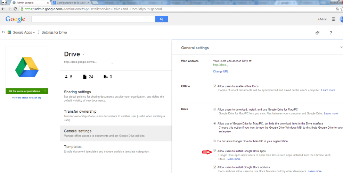Click the browser address bar URL

point(93,9)
